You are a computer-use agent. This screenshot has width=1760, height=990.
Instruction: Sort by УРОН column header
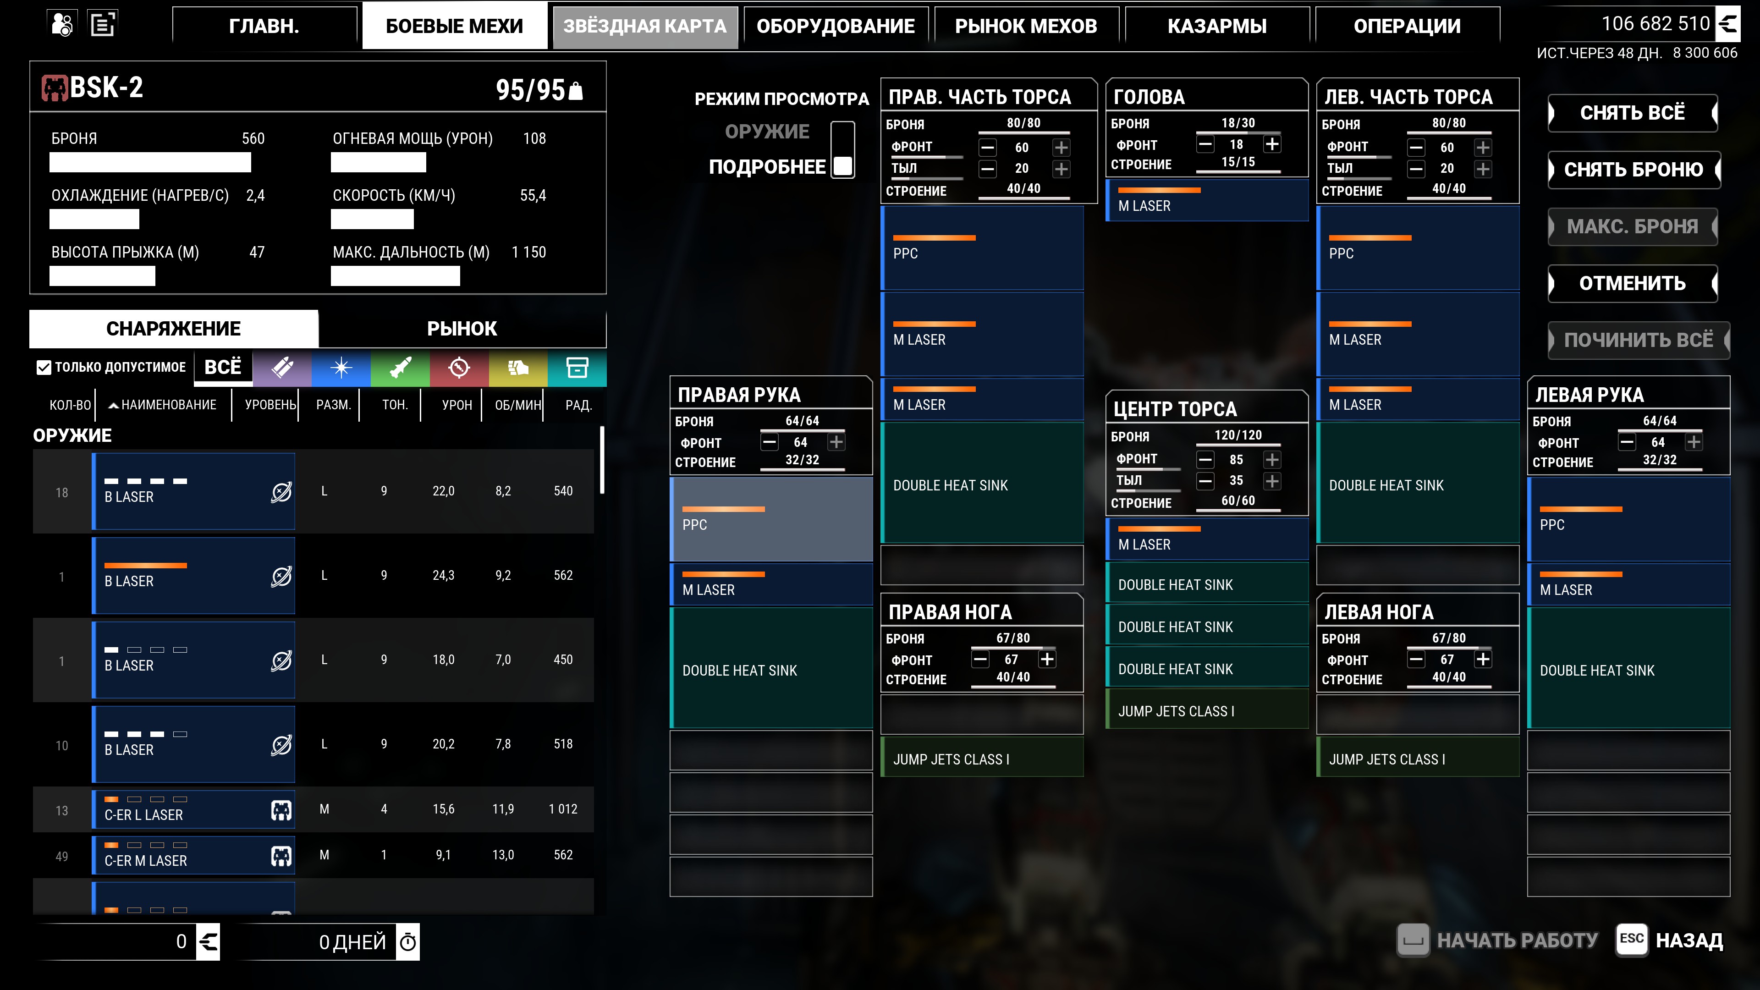(456, 405)
